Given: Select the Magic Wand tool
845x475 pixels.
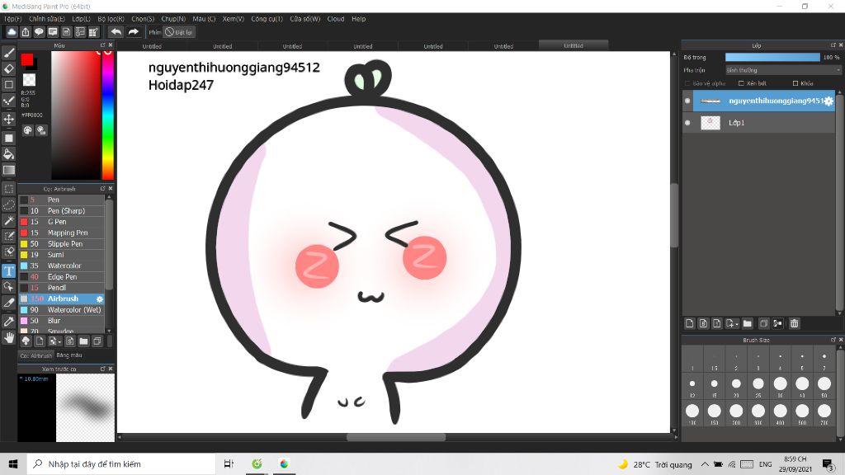Looking at the screenshot, I should [x=8, y=220].
